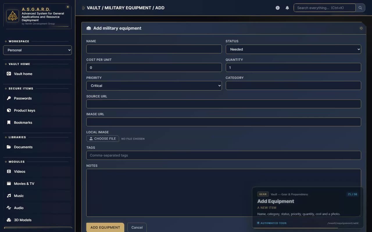The height and width of the screenshot is (232, 372).
Task: Open notifications with the bell icon
Action: click(287, 8)
